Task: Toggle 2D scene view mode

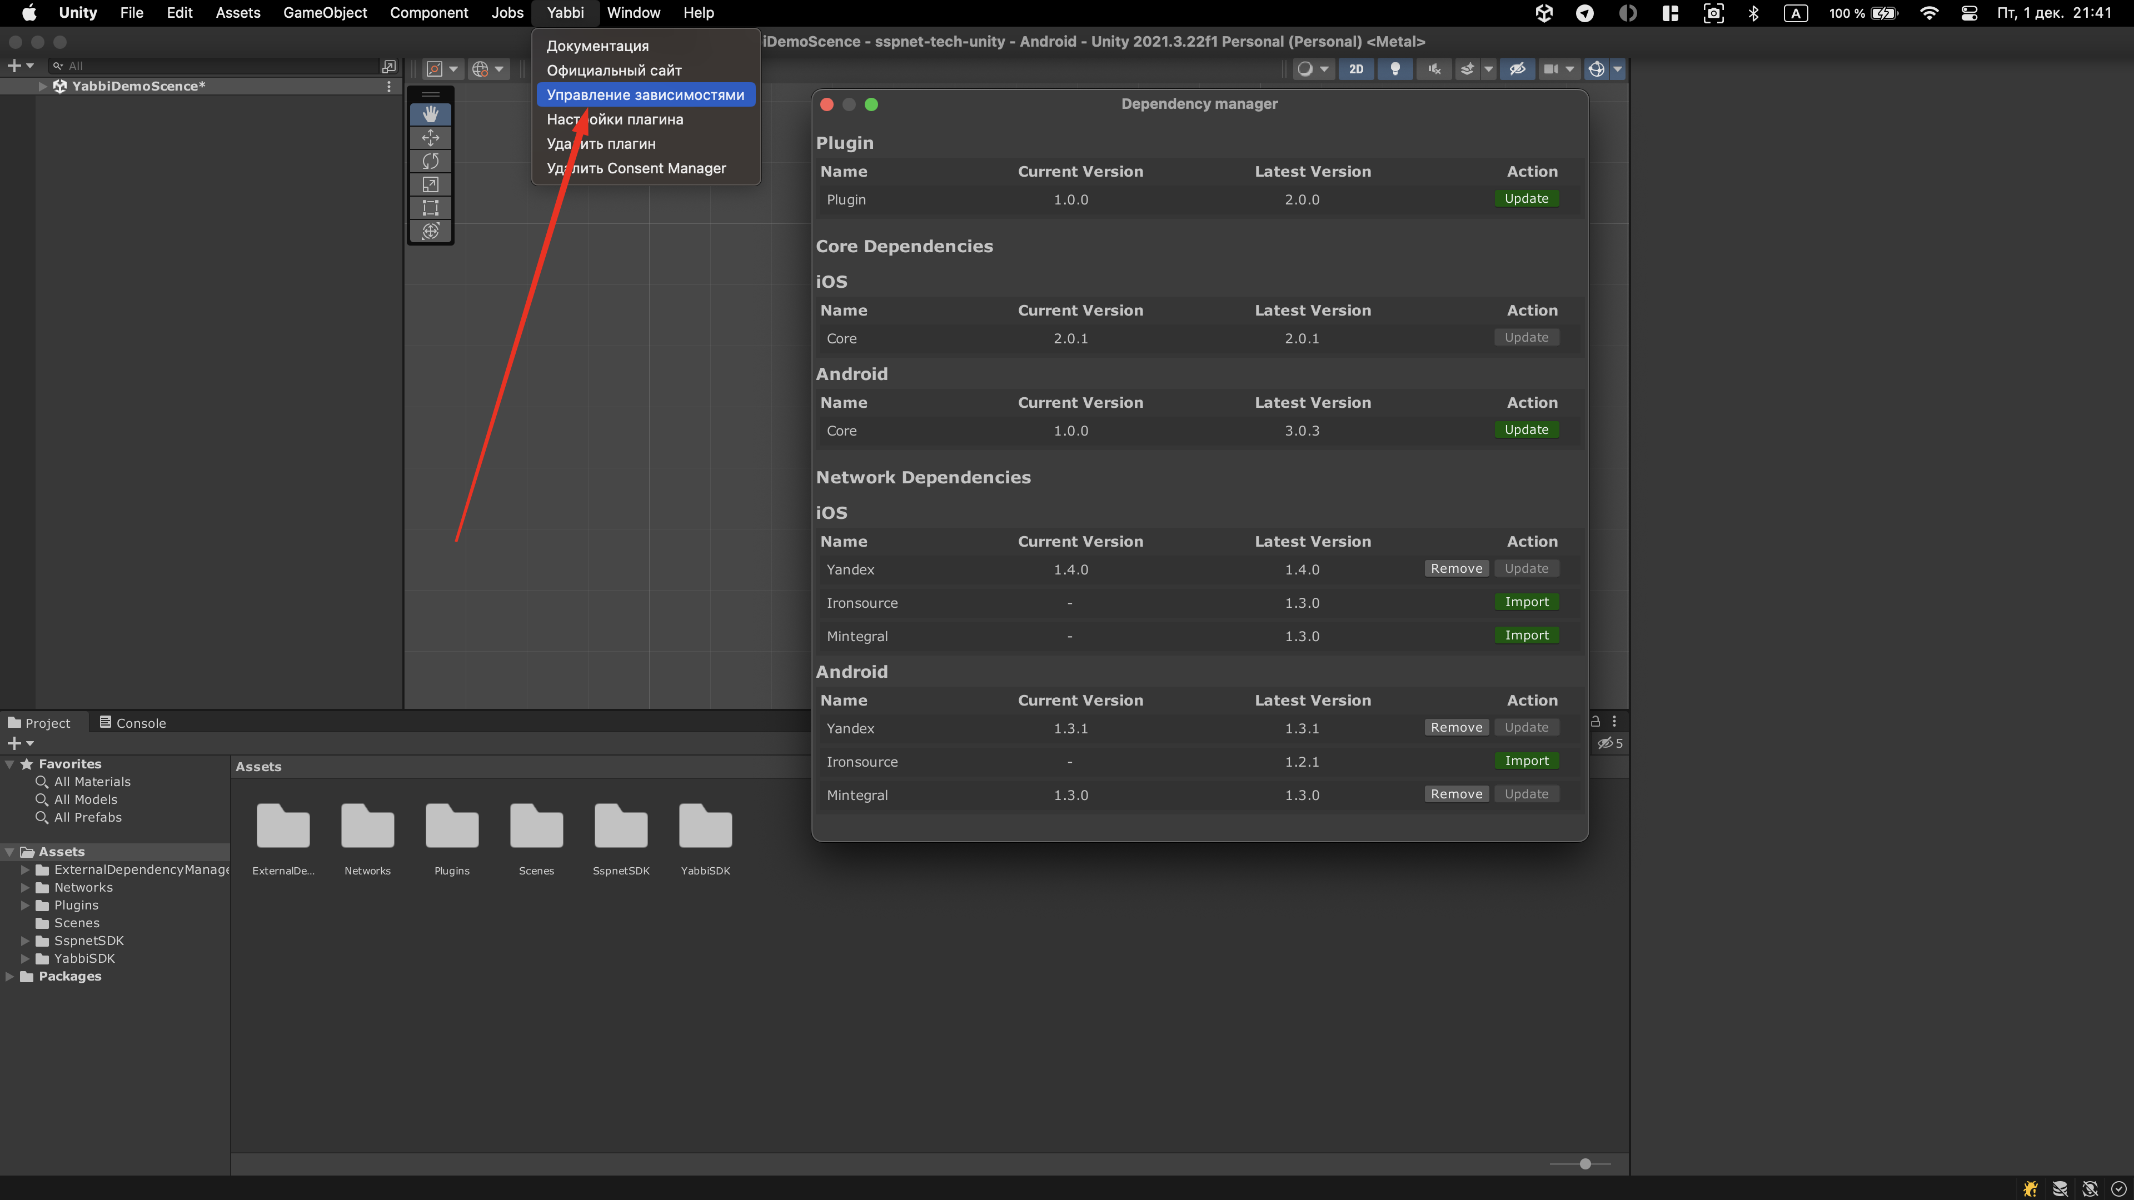Action: pos(1355,69)
